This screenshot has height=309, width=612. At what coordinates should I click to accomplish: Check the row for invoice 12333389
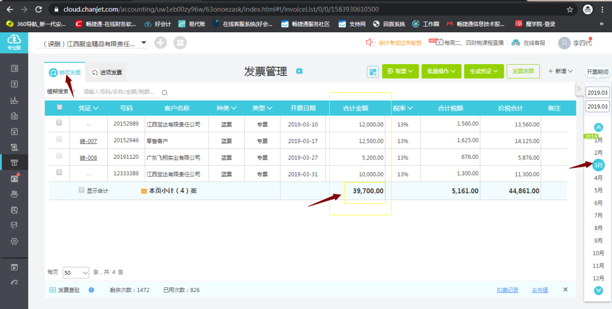(x=59, y=172)
